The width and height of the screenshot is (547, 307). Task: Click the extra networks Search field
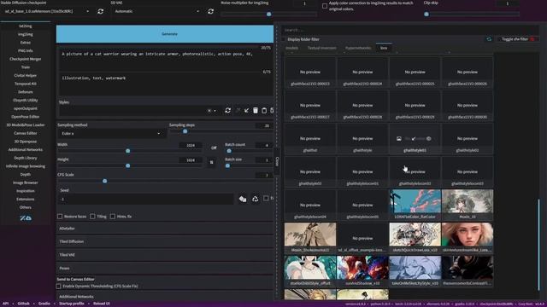(410, 31)
